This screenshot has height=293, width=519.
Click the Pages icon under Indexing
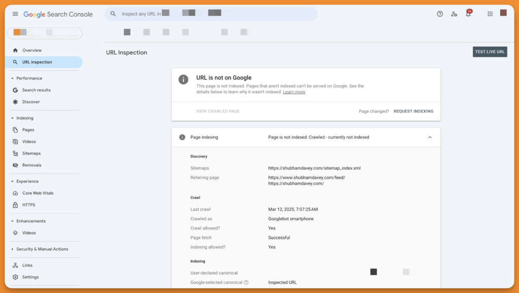15,130
